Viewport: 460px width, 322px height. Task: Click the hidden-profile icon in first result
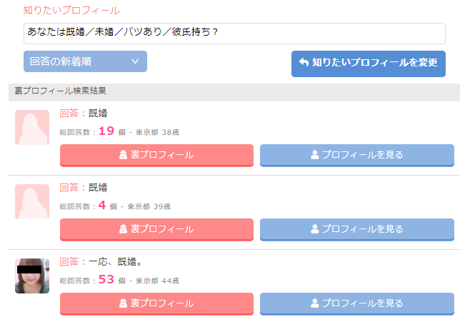[123, 155]
